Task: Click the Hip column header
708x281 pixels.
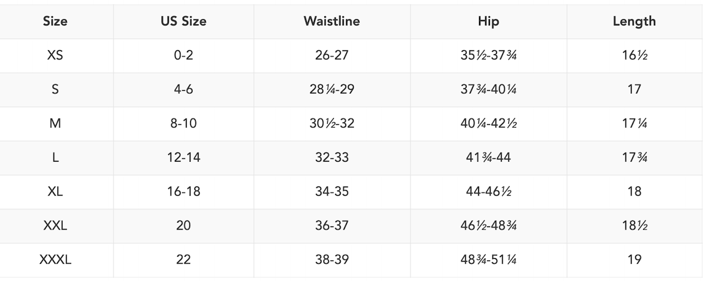Action: pos(488,21)
